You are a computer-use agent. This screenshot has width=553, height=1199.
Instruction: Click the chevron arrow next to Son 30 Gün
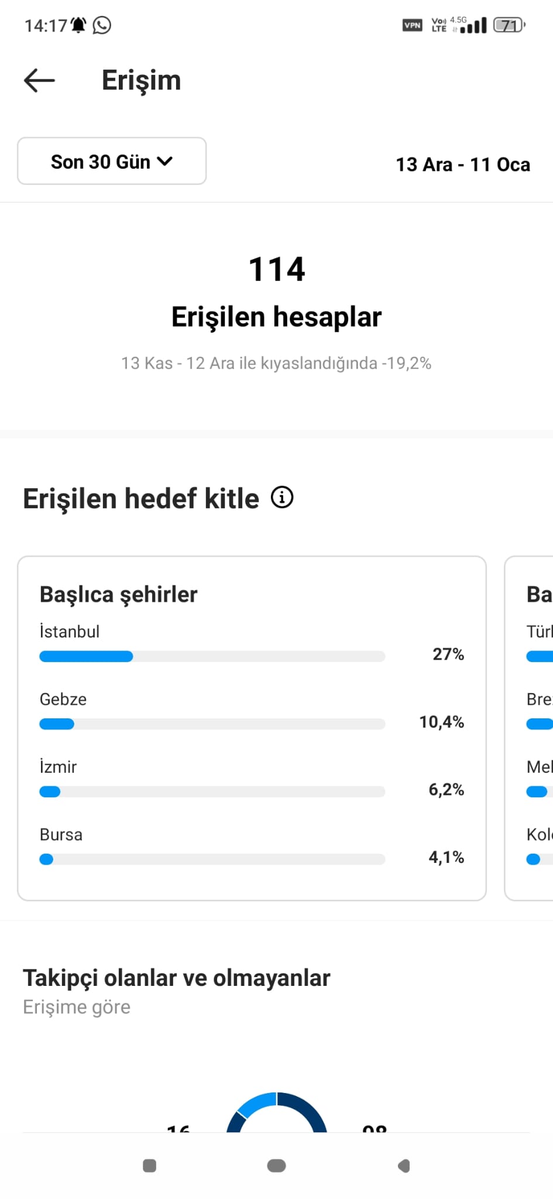[165, 161]
